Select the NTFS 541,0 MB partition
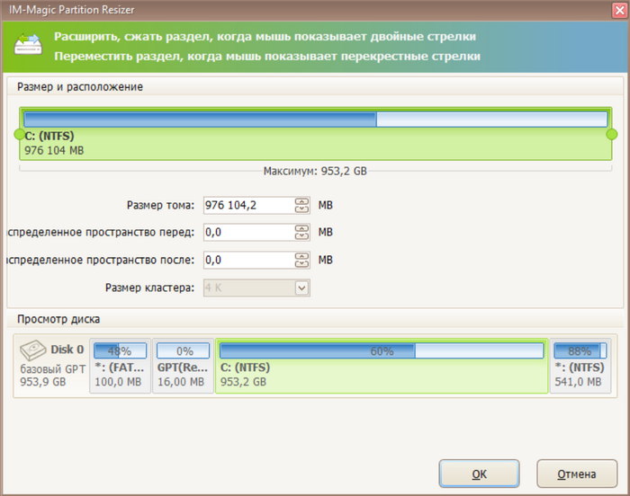Viewport: 630px width, 496px height. pos(580,366)
